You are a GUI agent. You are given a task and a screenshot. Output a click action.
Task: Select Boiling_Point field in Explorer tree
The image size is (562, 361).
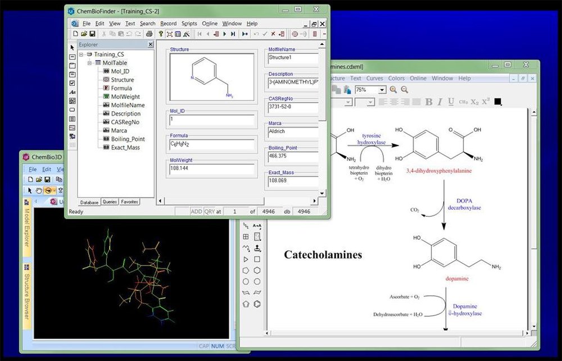point(124,139)
